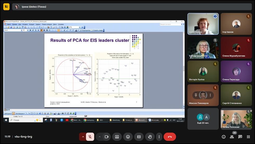Open the activities grid icon
This screenshot has width=255, height=144.
[248, 137]
